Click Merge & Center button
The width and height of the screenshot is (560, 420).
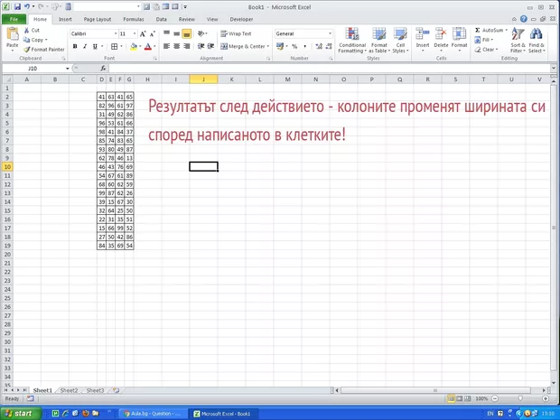point(243,46)
